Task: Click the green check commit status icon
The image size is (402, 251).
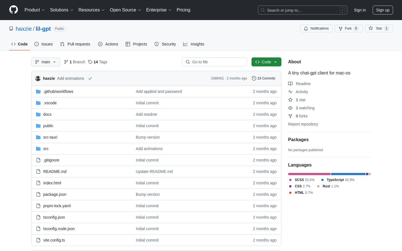Action: (90, 78)
